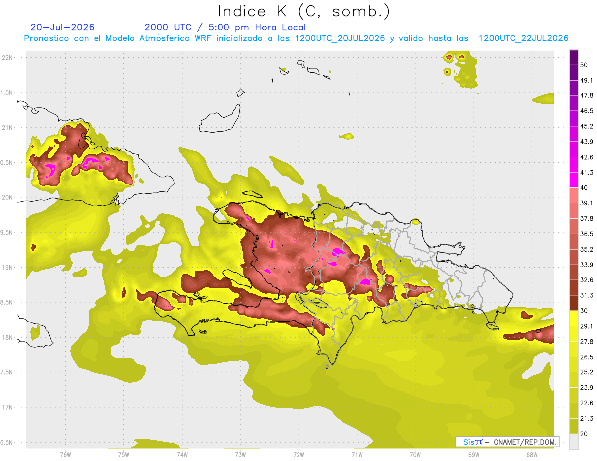Click the "7.5N" latitude label
Screen dimensions: 597x461
tap(7, 372)
